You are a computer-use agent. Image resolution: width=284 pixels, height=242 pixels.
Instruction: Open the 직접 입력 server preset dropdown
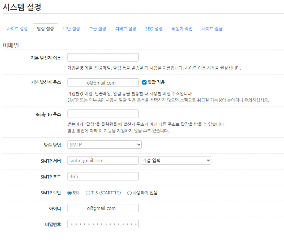[x=175, y=160]
